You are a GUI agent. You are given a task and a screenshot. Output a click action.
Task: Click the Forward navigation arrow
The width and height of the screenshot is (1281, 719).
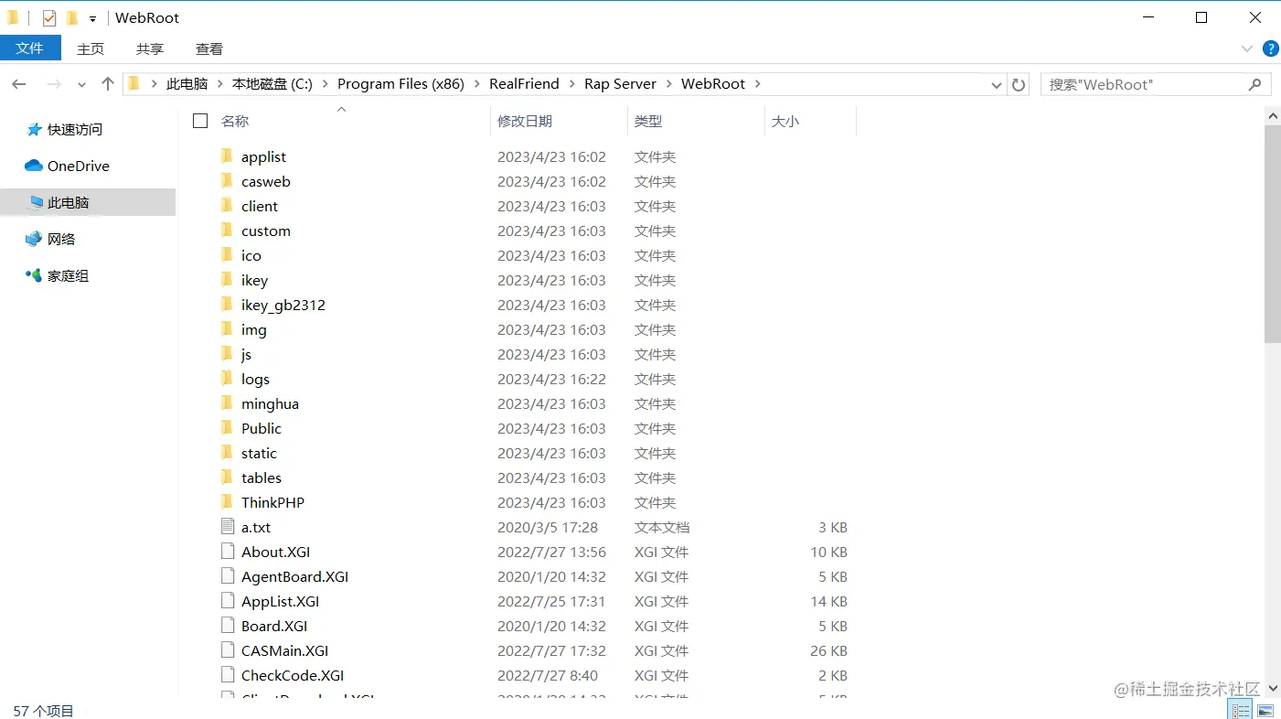pos(54,84)
